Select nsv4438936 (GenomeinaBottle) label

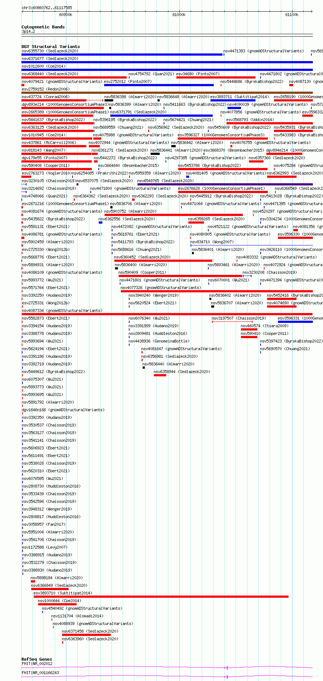(x=159, y=341)
